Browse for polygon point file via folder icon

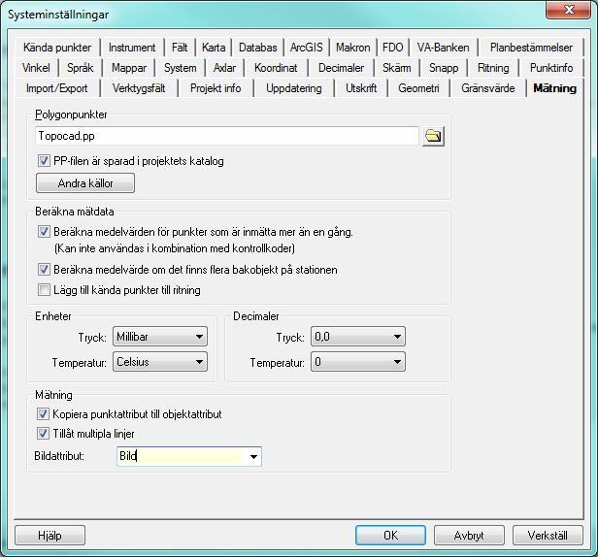[433, 136]
